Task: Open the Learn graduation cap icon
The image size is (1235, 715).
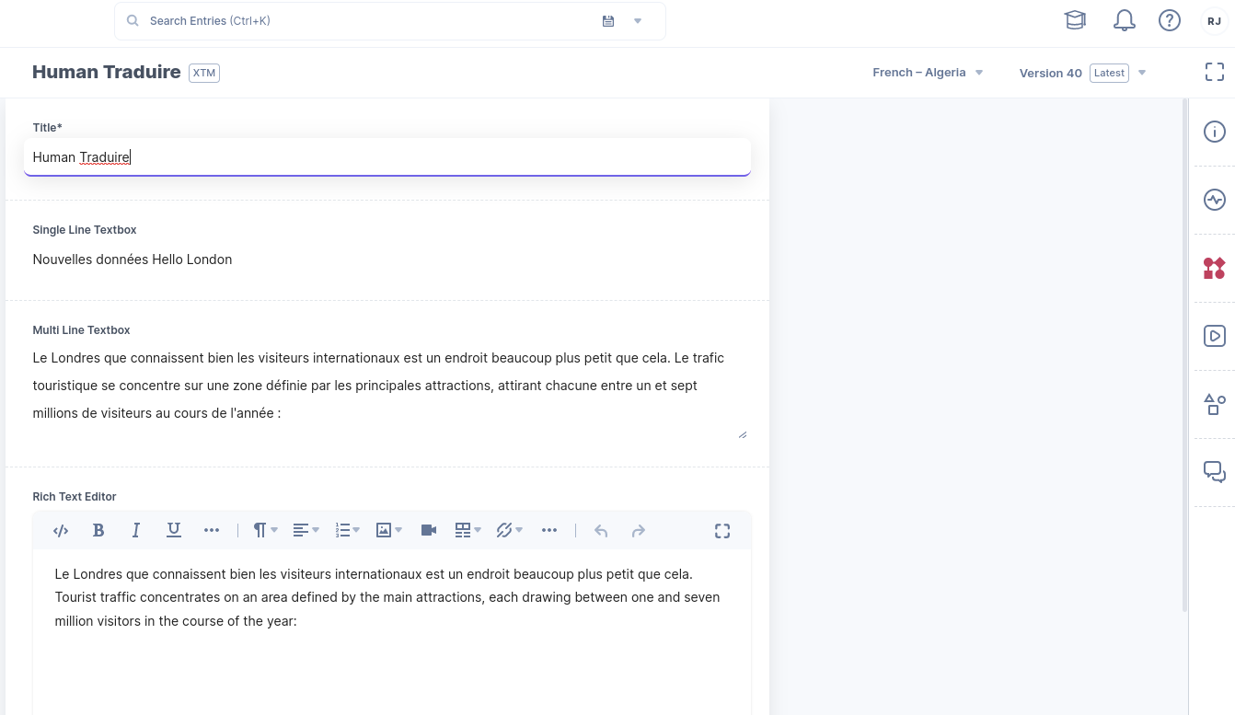Action: pos(1075,20)
